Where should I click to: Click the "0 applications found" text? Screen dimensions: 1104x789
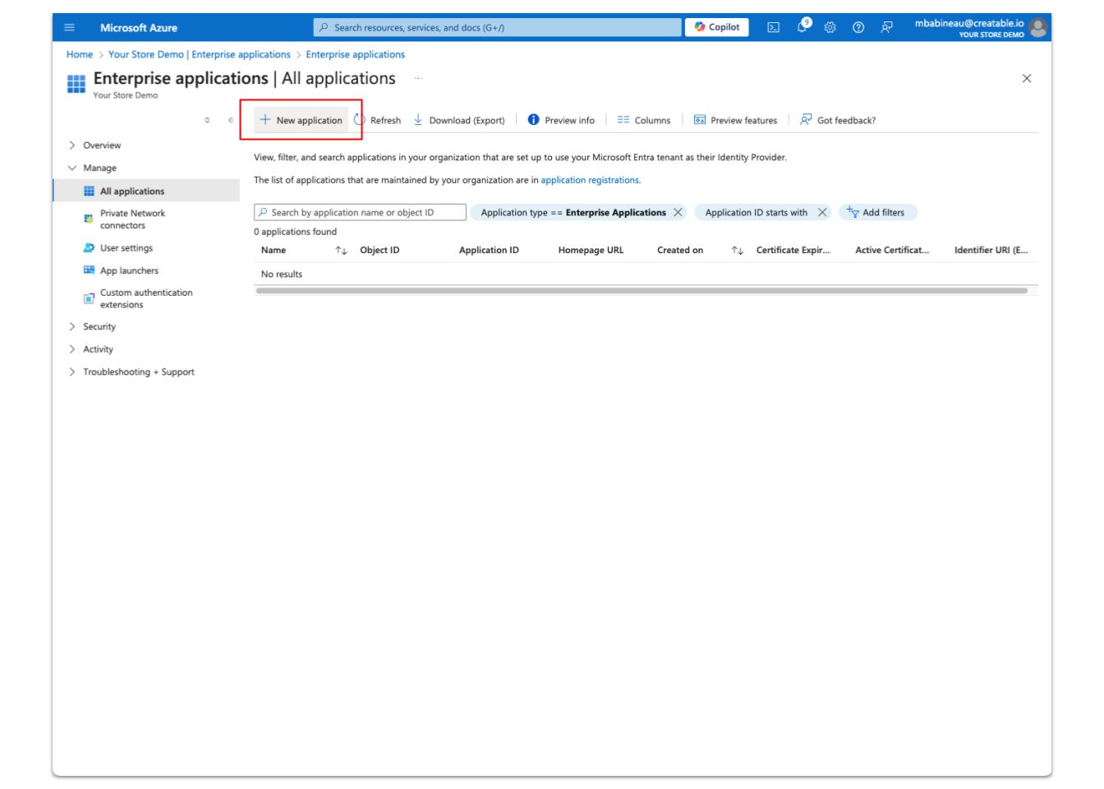[296, 232]
